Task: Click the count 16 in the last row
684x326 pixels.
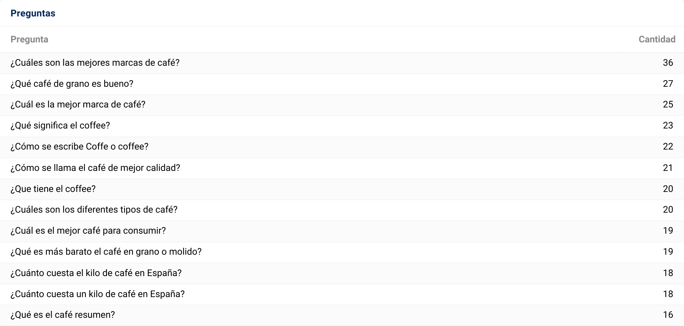Action: click(x=668, y=315)
